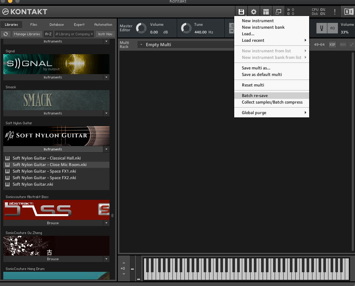Adjust the Master Tune knob
The width and height of the screenshot is (355, 286).
[x=186, y=28]
